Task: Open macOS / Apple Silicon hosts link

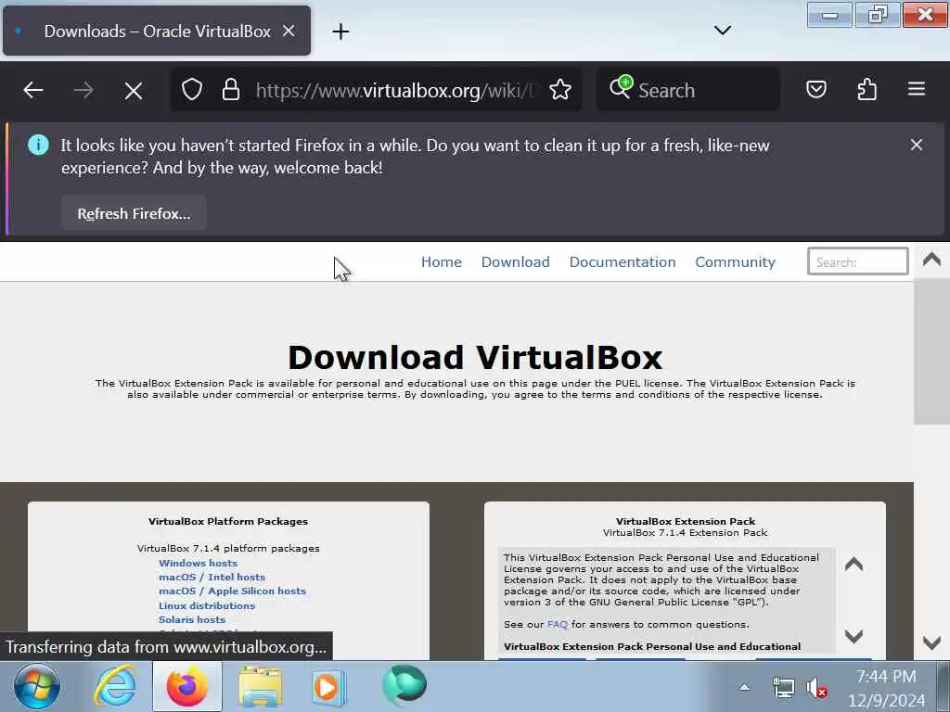Action: tap(232, 591)
